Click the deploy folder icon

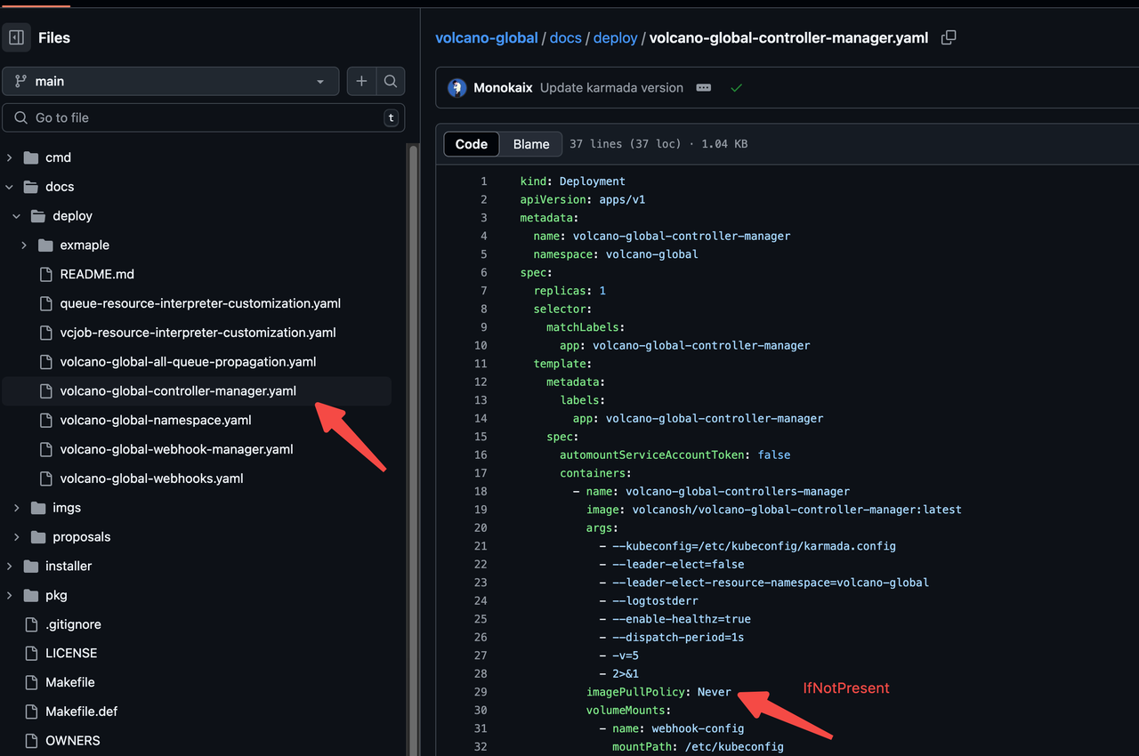[x=38, y=216]
